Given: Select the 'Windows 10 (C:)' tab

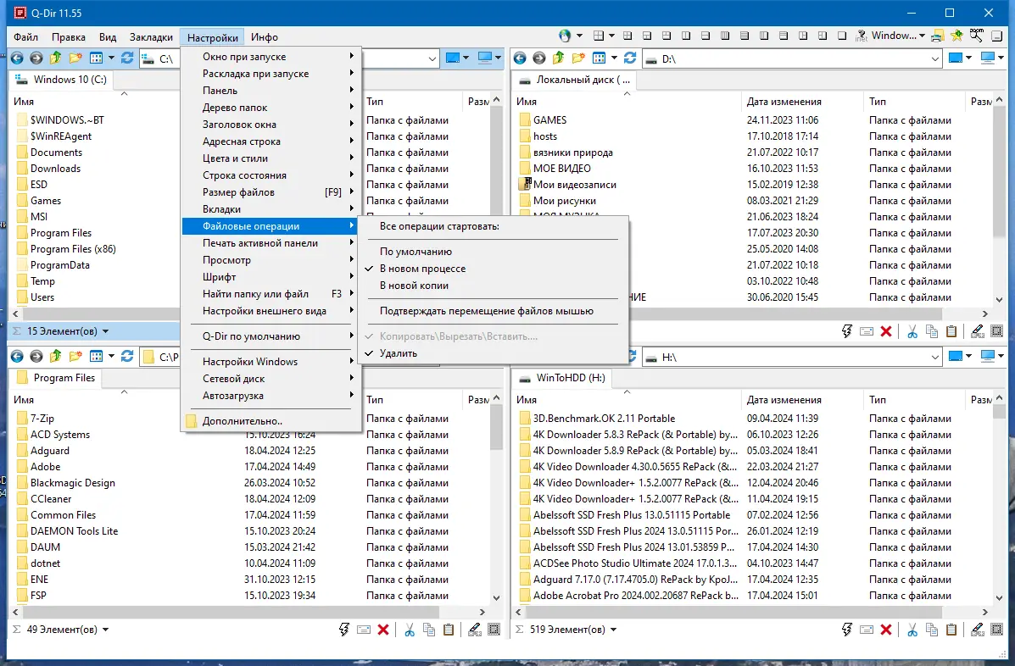Looking at the screenshot, I should point(62,80).
